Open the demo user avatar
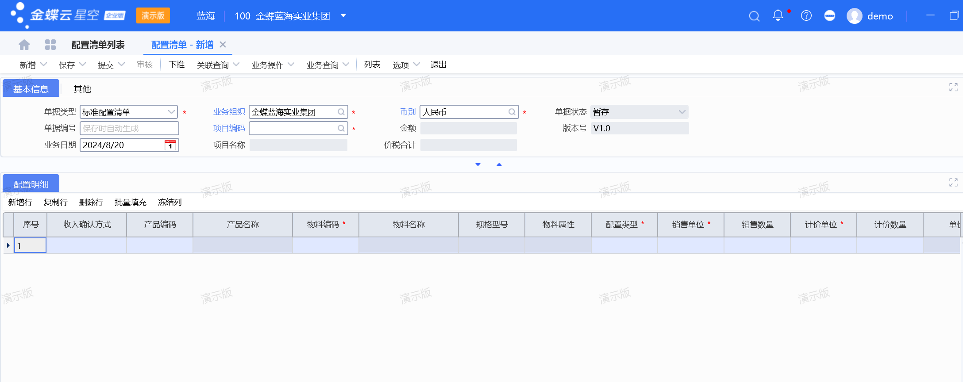The height and width of the screenshot is (382, 963). (x=854, y=16)
